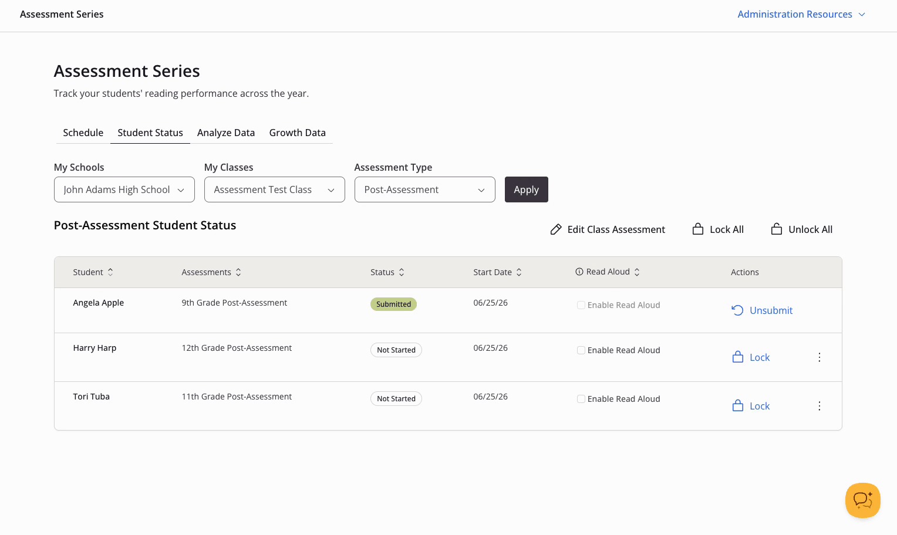Click the 12th Grade Post-Assessment cell
Screen dimensions: 897x535
tap(237, 348)
